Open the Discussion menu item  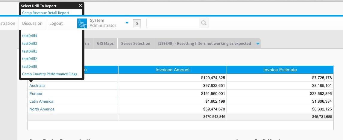tap(32, 23)
